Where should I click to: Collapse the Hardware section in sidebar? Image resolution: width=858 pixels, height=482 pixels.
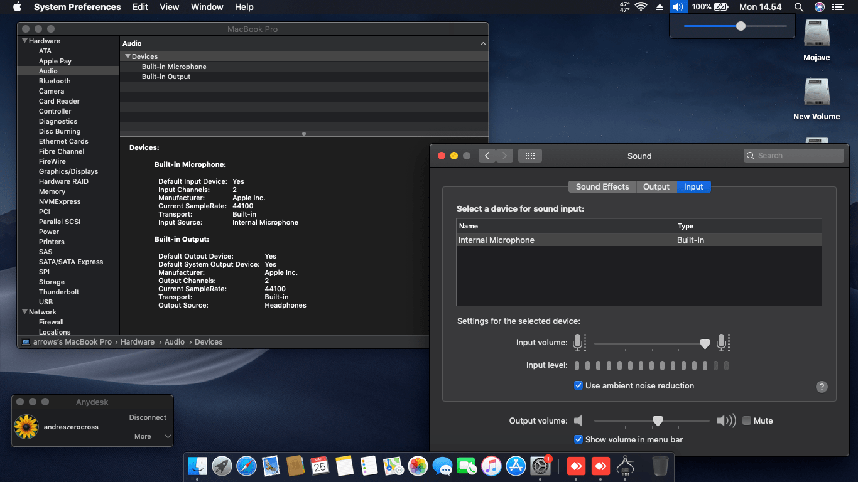click(24, 41)
